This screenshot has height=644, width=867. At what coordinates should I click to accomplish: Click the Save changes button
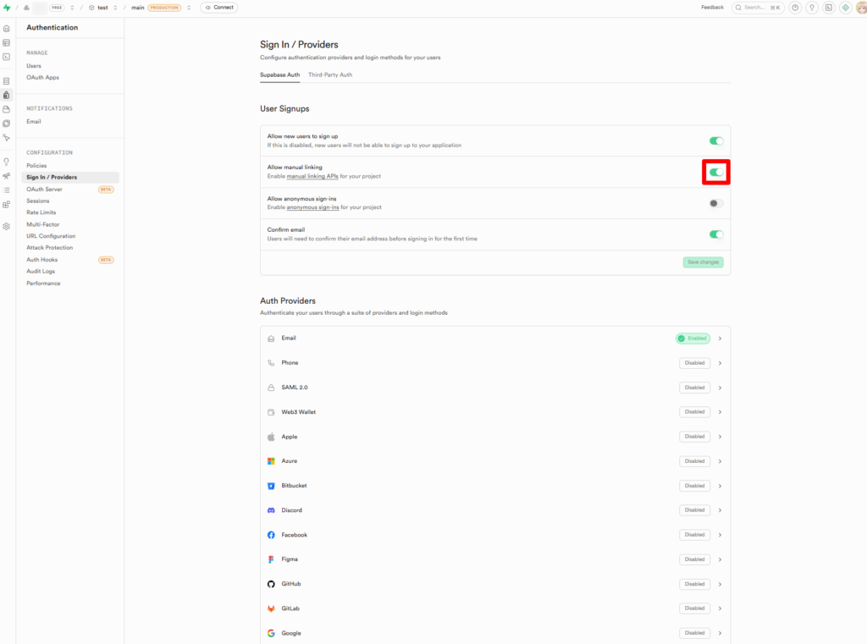pyautogui.click(x=703, y=262)
